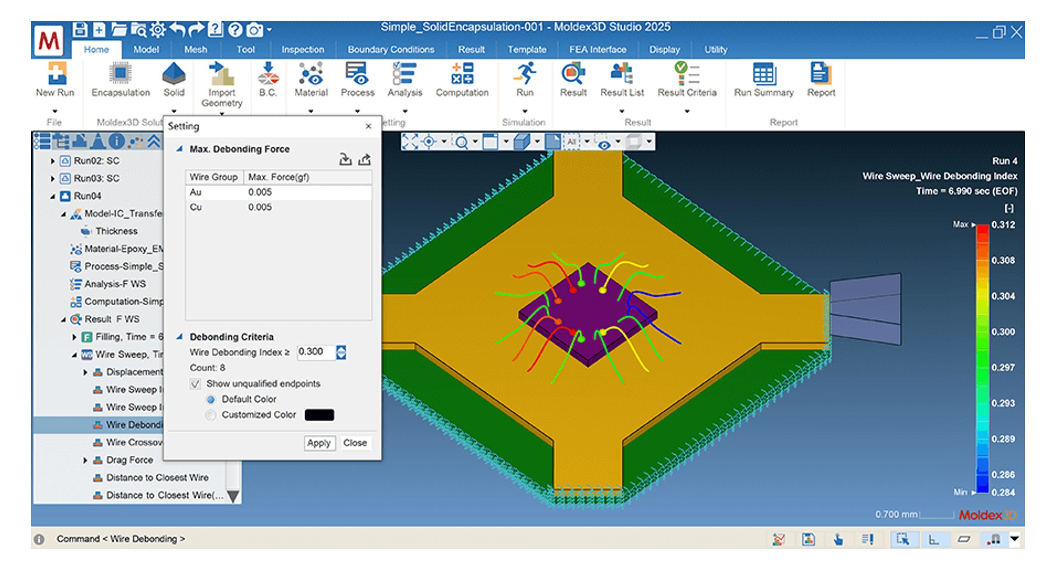Click the New Run button
This screenshot has width=1043, height=567.
coord(56,80)
